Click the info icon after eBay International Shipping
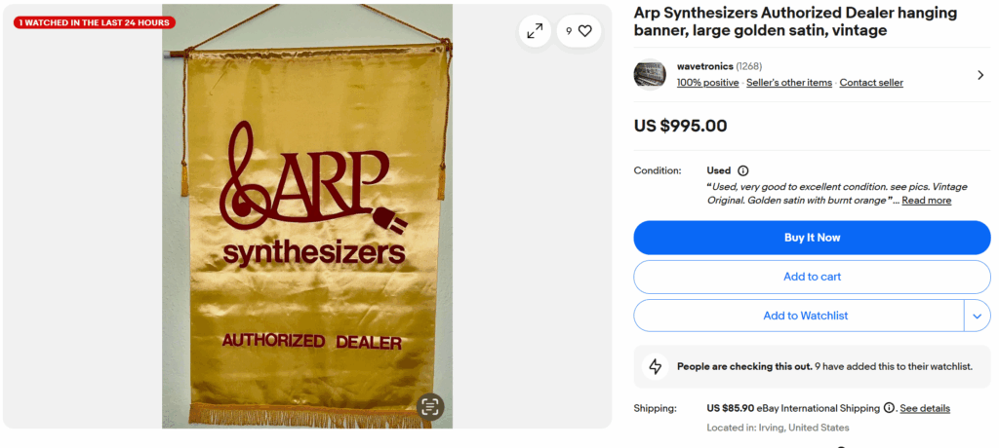The image size is (999, 448). coord(889,408)
